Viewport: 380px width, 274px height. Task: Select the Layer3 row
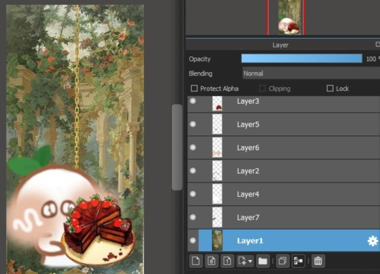pyautogui.click(x=284, y=104)
